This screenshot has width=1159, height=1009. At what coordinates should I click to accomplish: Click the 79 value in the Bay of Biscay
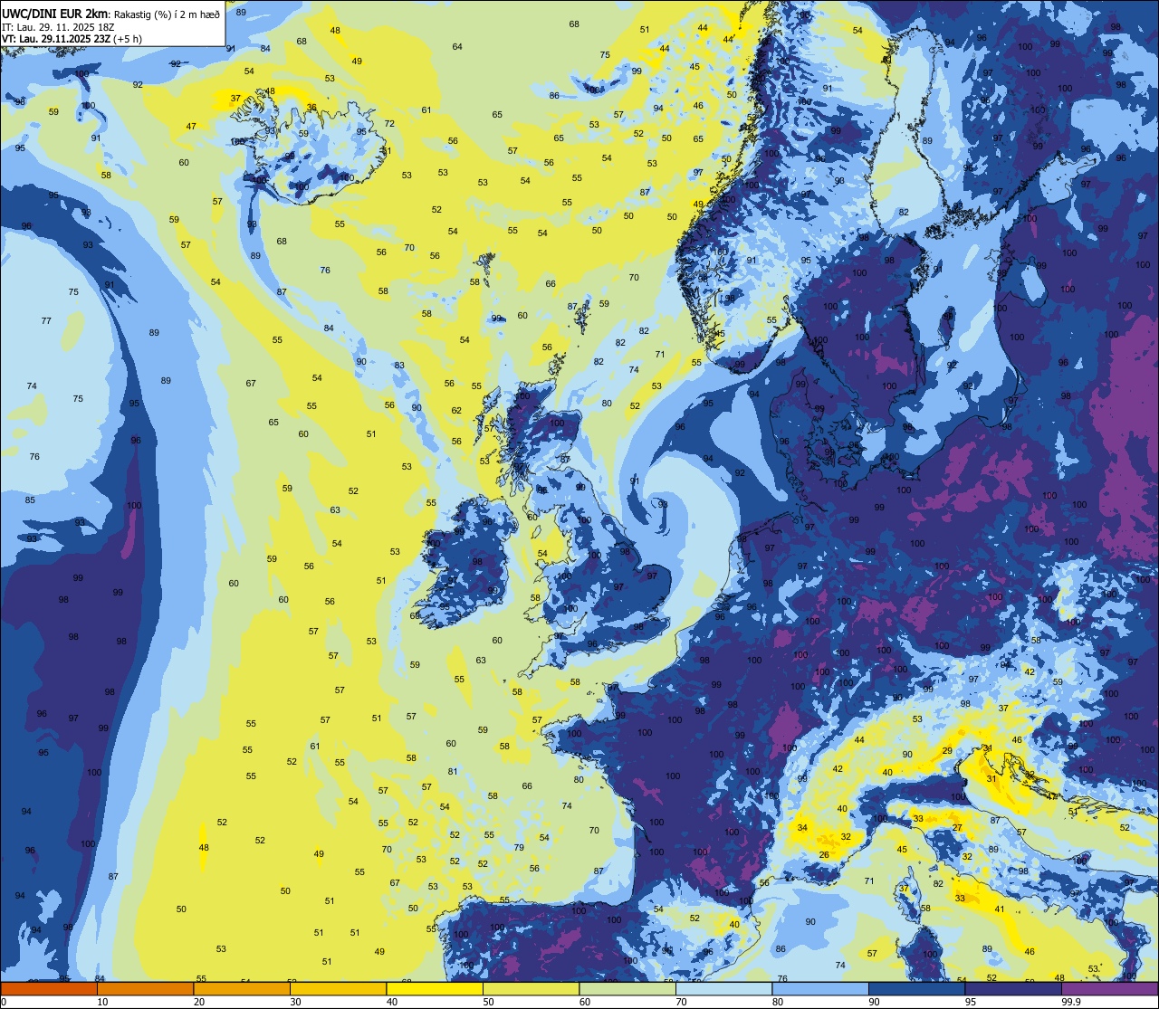[x=519, y=848]
